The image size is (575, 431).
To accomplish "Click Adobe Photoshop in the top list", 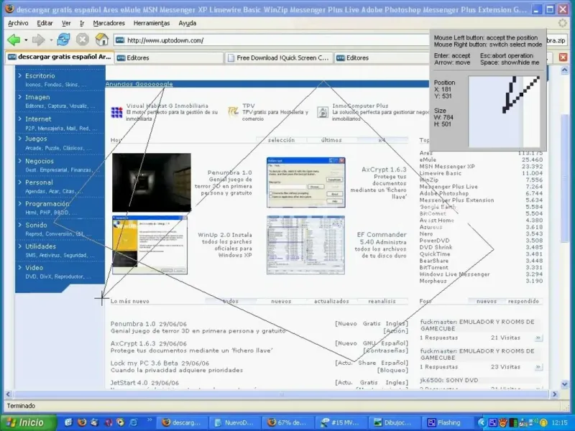I will pos(443,193).
